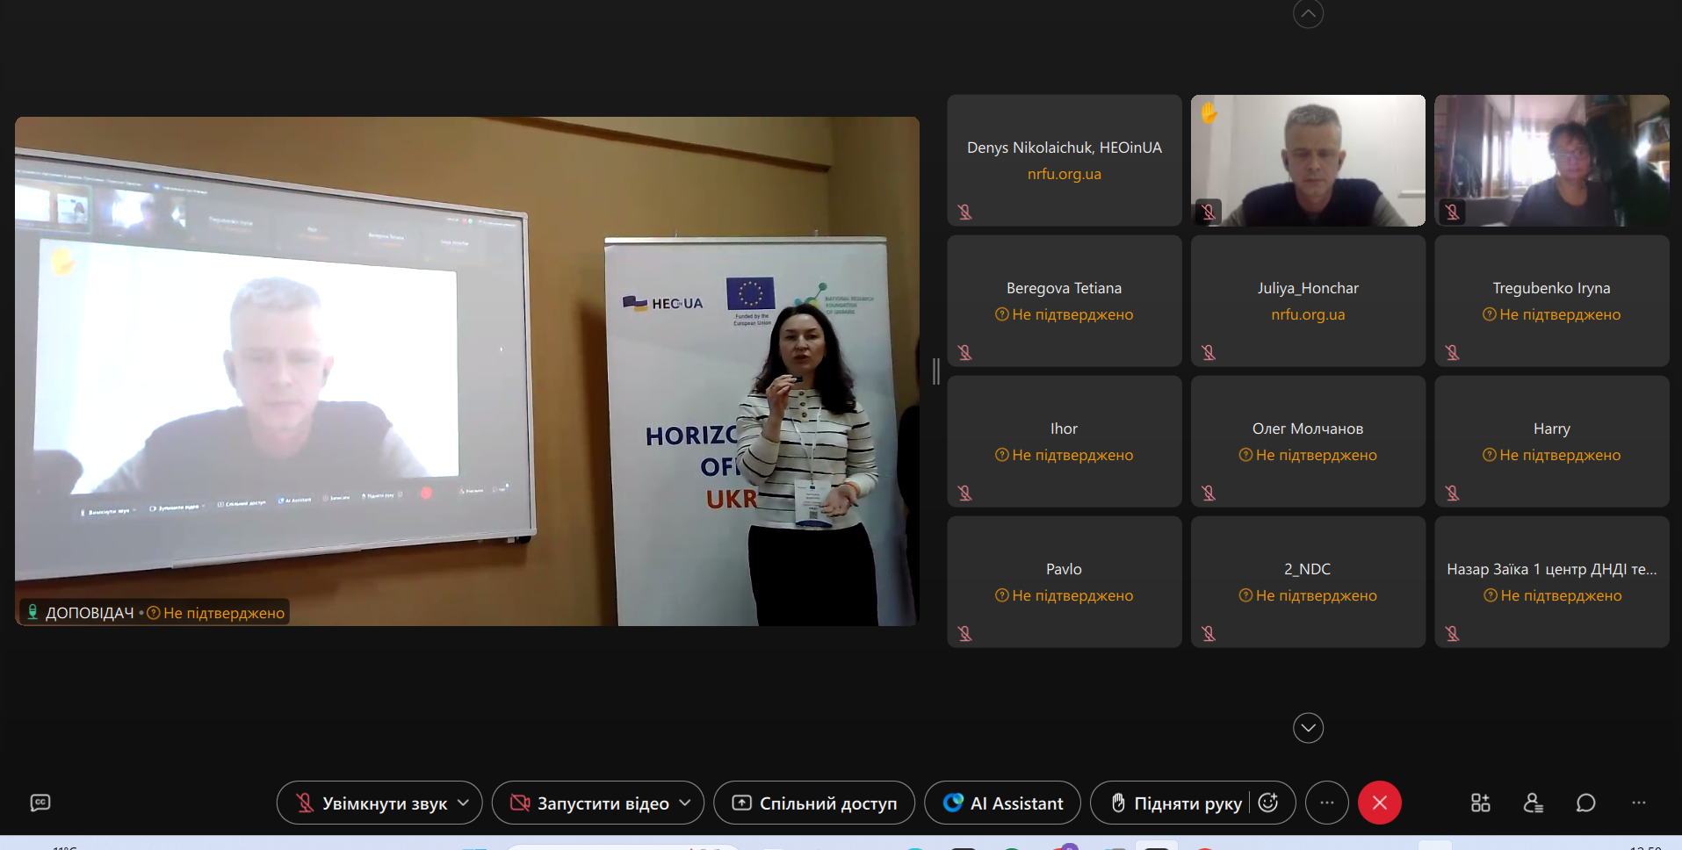Open the participants list panel
This screenshot has width=1682, height=850.
[1533, 803]
